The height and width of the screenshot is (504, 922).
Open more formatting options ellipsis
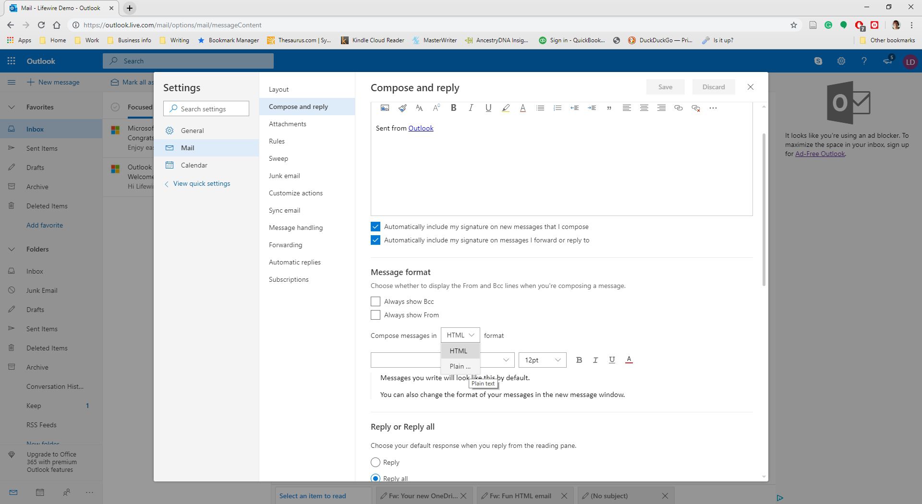point(713,108)
